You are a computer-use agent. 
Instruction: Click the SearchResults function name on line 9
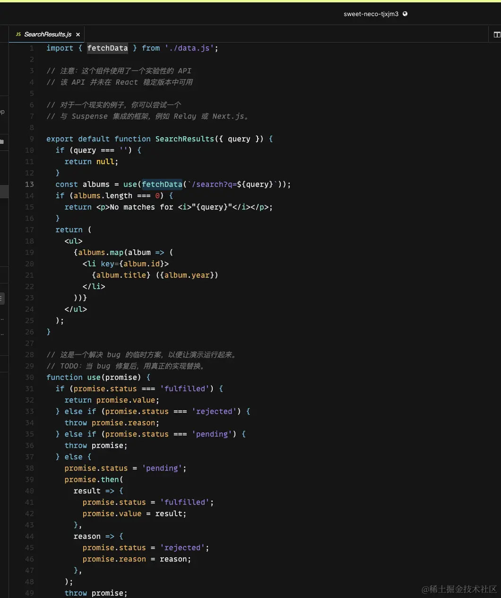(185, 139)
